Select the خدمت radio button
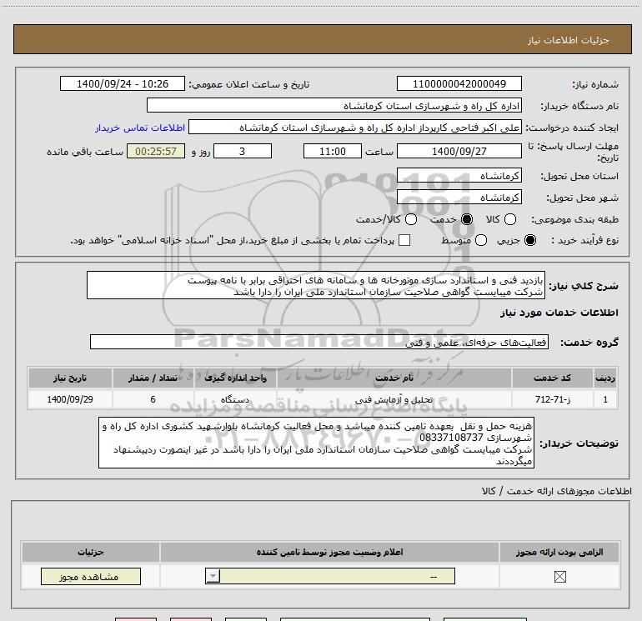The height and width of the screenshot is (621, 642). 466,219
